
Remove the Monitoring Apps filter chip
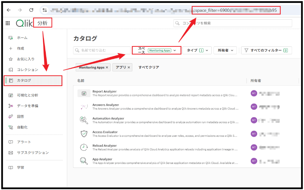tap(107, 67)
